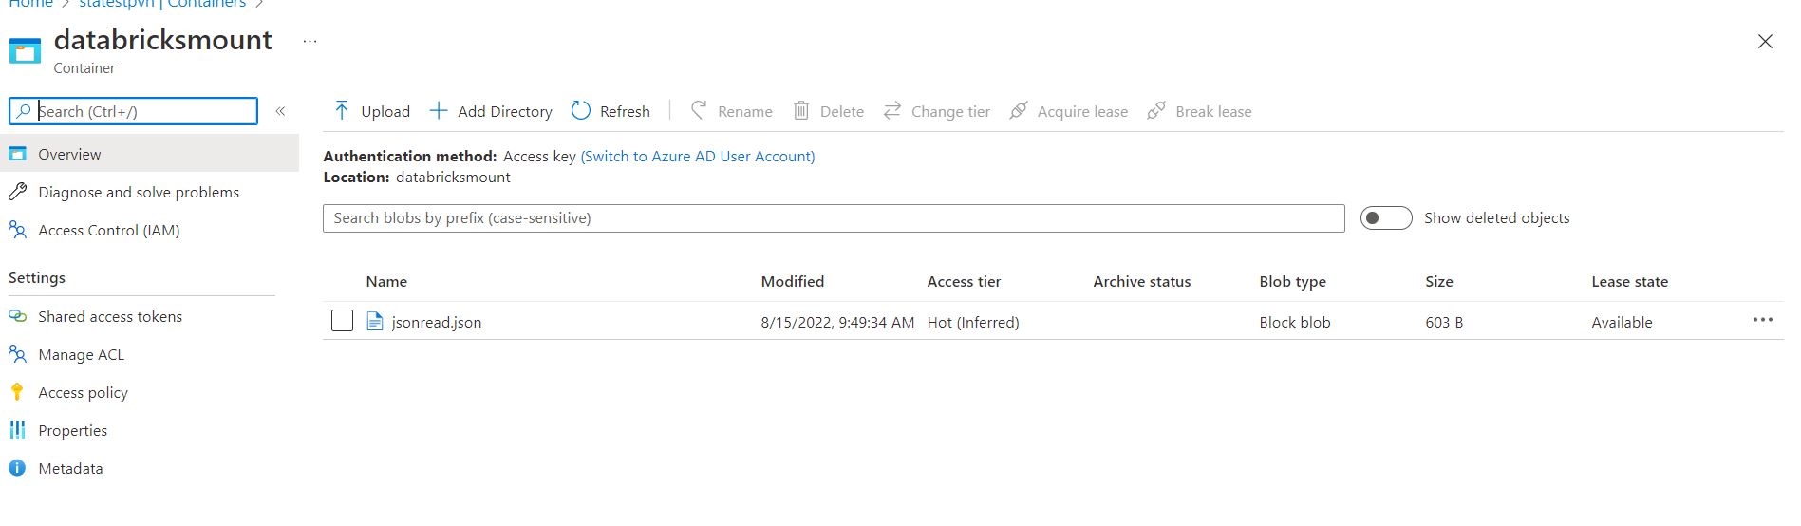This screenshot has width=1801, height=526.
Task: Click the Delete trash icon
Action: (801, 111)
